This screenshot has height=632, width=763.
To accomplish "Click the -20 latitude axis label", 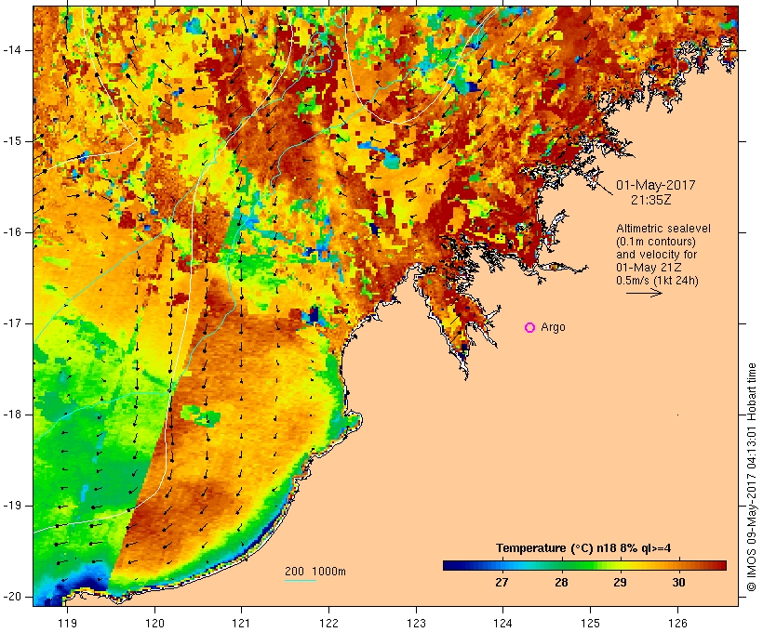I will click(11, 597).
